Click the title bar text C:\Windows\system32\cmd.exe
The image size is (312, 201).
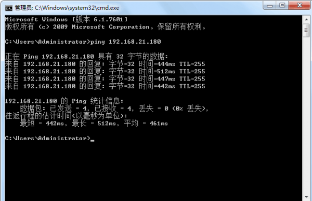77,8
